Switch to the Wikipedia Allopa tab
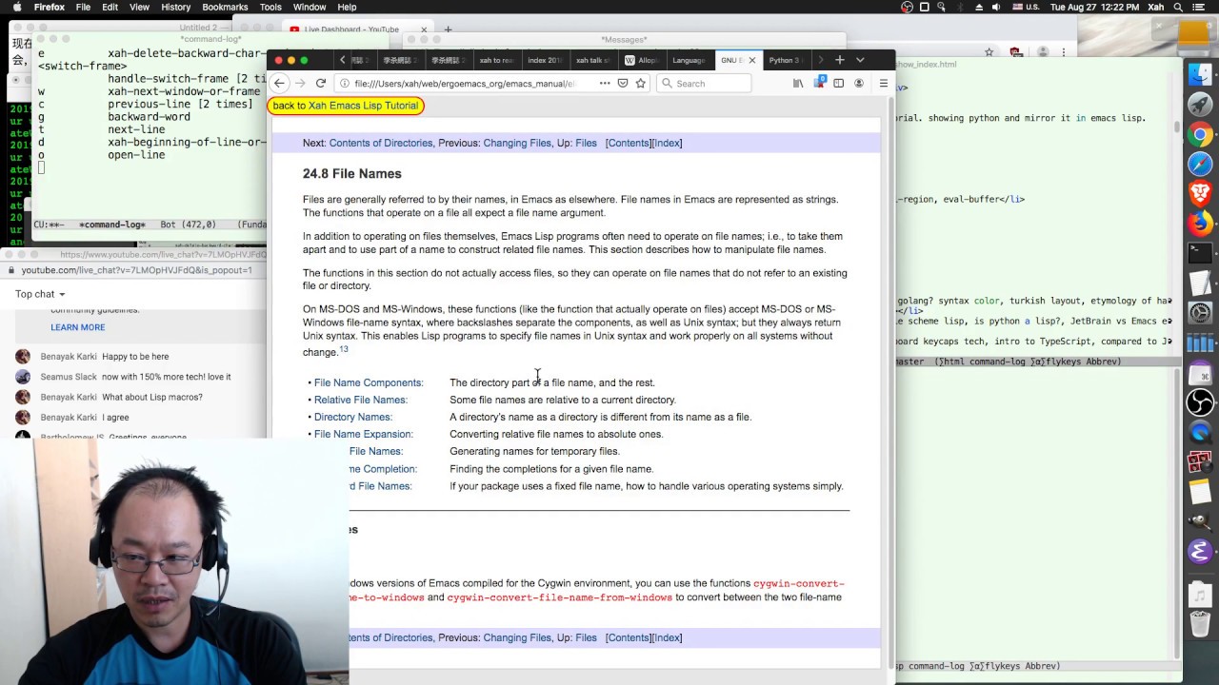 coord(641,60)
